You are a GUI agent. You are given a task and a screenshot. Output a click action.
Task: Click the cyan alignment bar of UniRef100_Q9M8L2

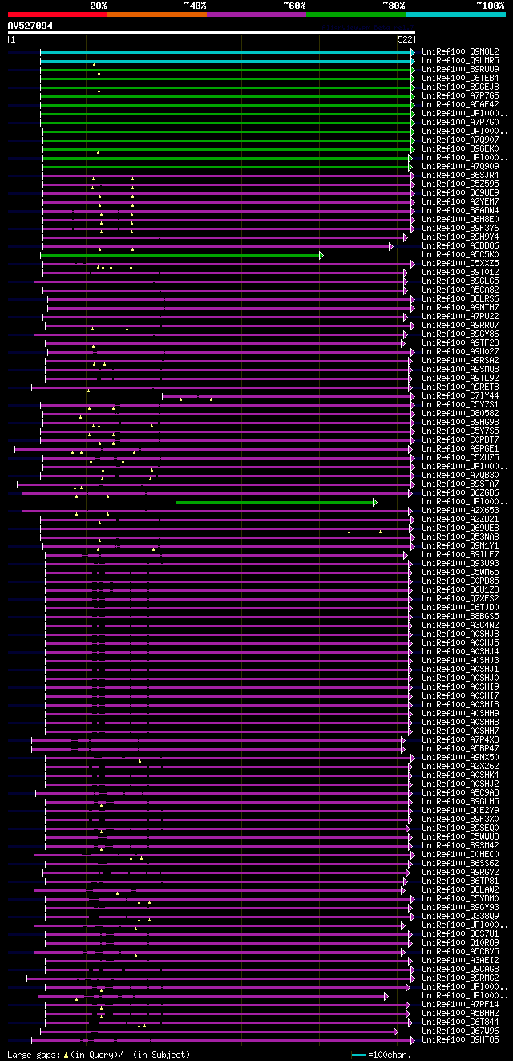click(x=228, y=52)
